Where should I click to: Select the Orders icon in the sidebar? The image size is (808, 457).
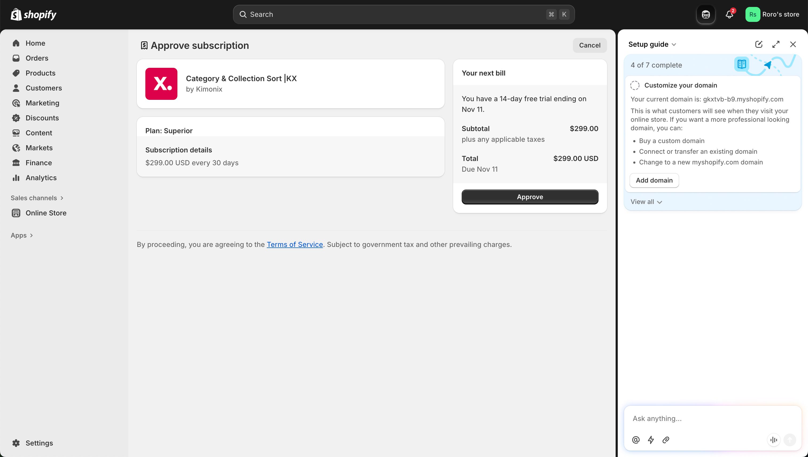click(x=16, y=58)
